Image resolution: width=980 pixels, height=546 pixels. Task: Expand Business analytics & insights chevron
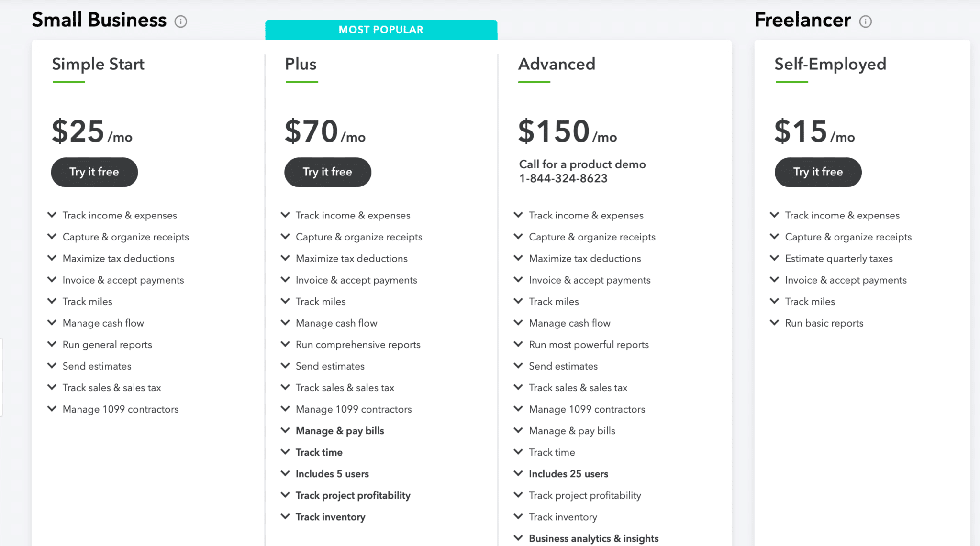click(x=518, y=538)
